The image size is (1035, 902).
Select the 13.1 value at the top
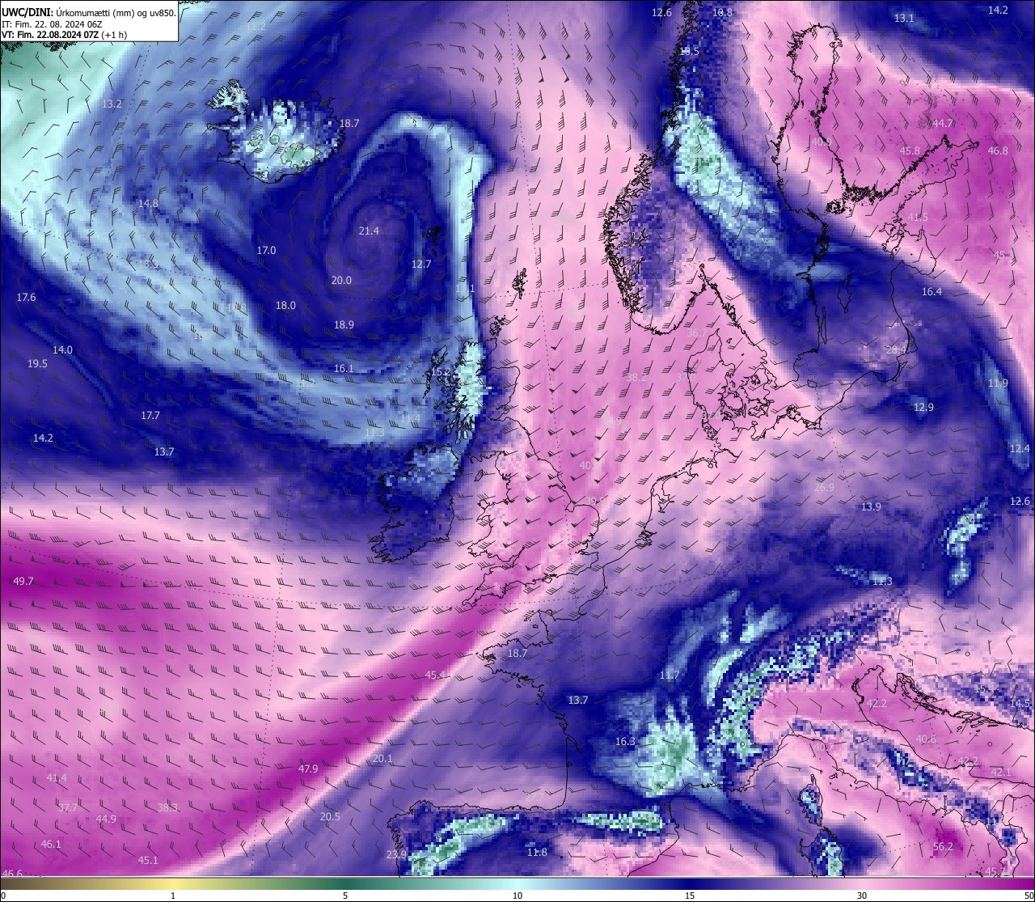click(904, 18)
